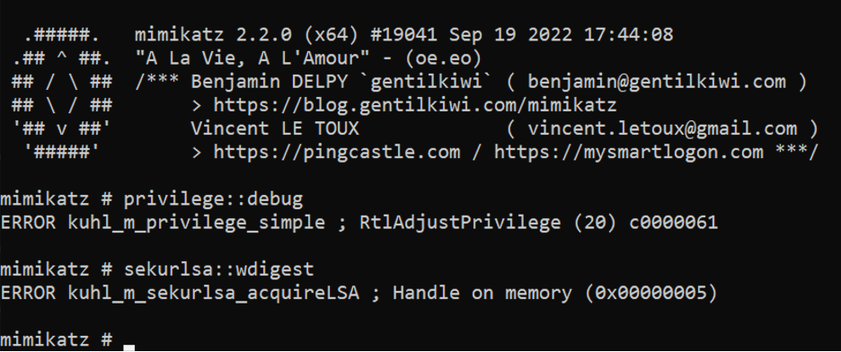The height and width of the screenshot is (352, 841).
Task: Click the mimikatz ASCII art logo
Action: 62,93
